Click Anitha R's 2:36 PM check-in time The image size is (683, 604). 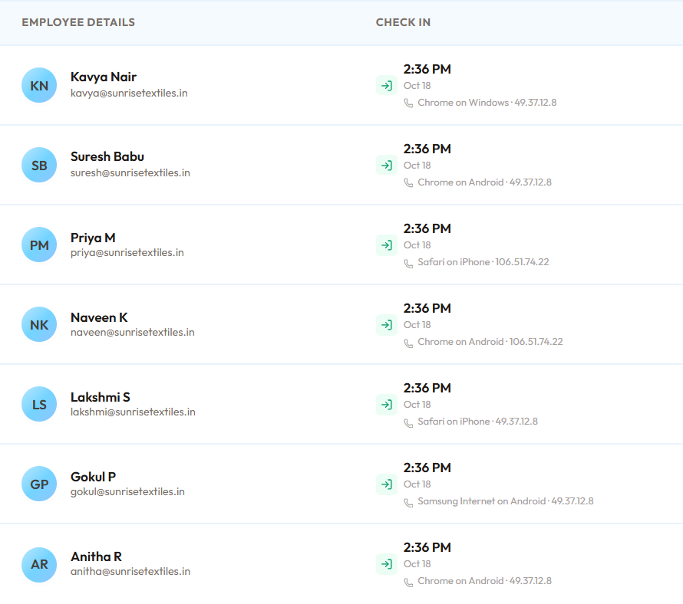[x=427, y=547]
